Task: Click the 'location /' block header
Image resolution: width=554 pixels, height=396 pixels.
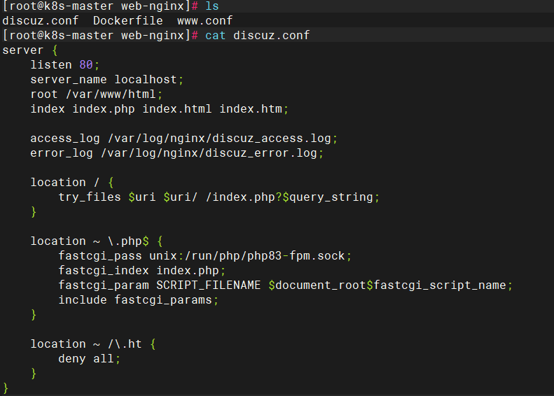Action: click(x=71, y=183)
